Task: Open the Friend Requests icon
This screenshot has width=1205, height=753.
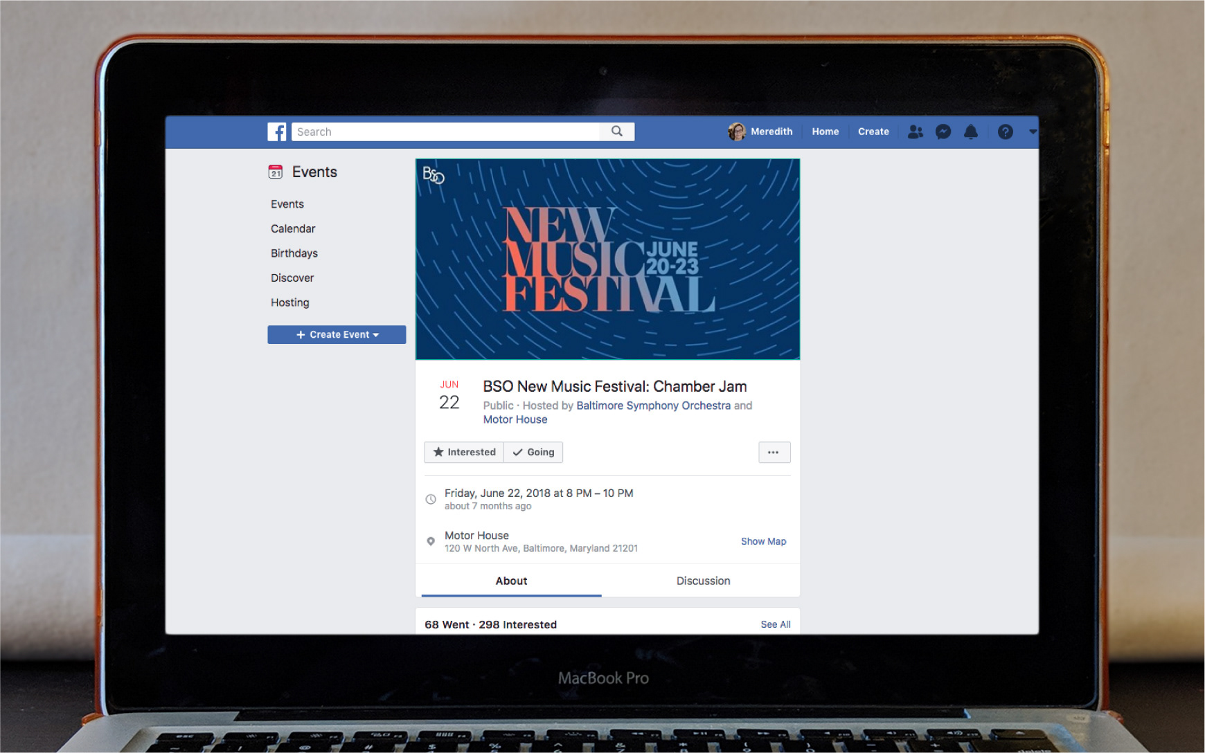Action: [916, 131]
